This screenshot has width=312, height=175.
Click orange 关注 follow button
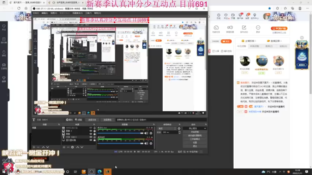coord(226,41)
